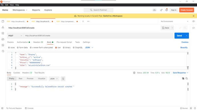Image resolution: width=197 pixels, height=110 pixels.
Task: Open the Console panel
Action: coord(29,108)
